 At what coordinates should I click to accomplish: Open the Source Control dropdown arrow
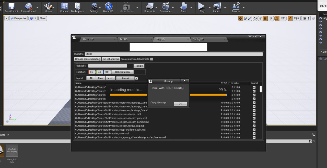[38, 8]
